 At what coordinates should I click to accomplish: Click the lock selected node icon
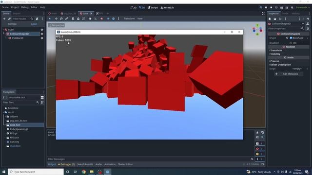78,18
